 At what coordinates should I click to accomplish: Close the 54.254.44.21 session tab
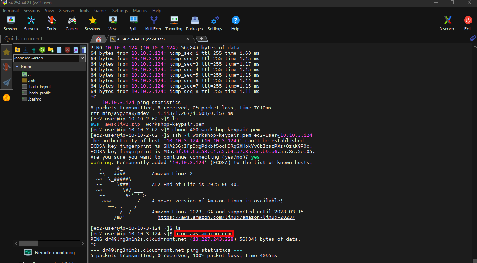click(188, 39)
